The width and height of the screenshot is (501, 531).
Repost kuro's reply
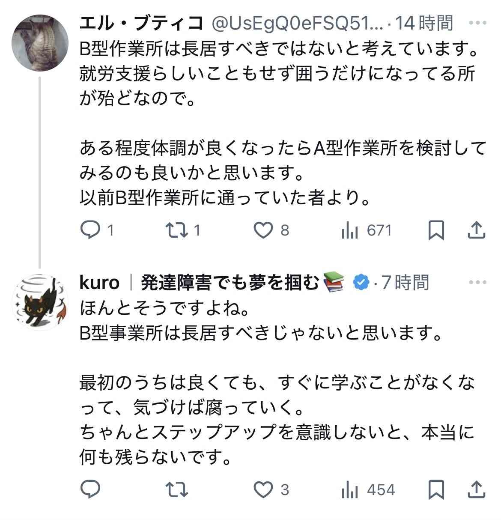(x=176, y=489)
